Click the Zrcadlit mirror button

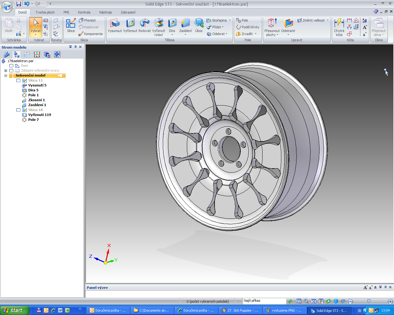[247, 34]
